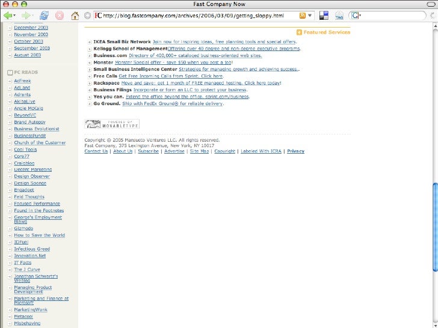Click the Subscribe footer link
Image resolution: width=438 pixels, height=328 pixels.
[x=148, y=151]
